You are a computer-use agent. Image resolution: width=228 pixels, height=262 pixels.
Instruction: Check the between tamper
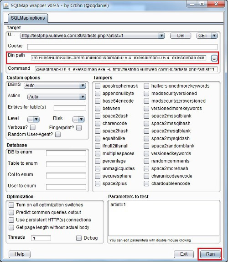pyautogui.click(x=98, y=109)
